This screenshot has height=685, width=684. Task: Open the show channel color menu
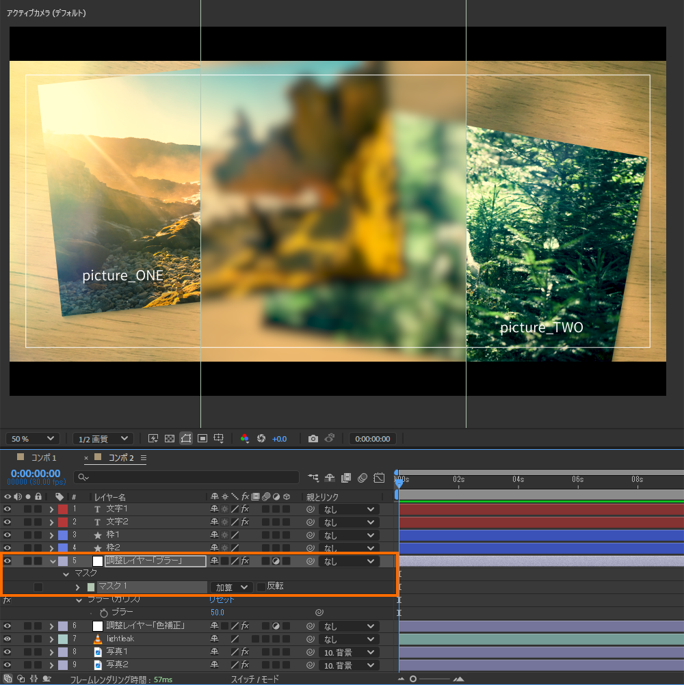click(245, 438)
